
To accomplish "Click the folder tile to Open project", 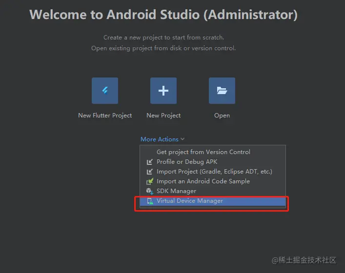I will coord(222,91).
